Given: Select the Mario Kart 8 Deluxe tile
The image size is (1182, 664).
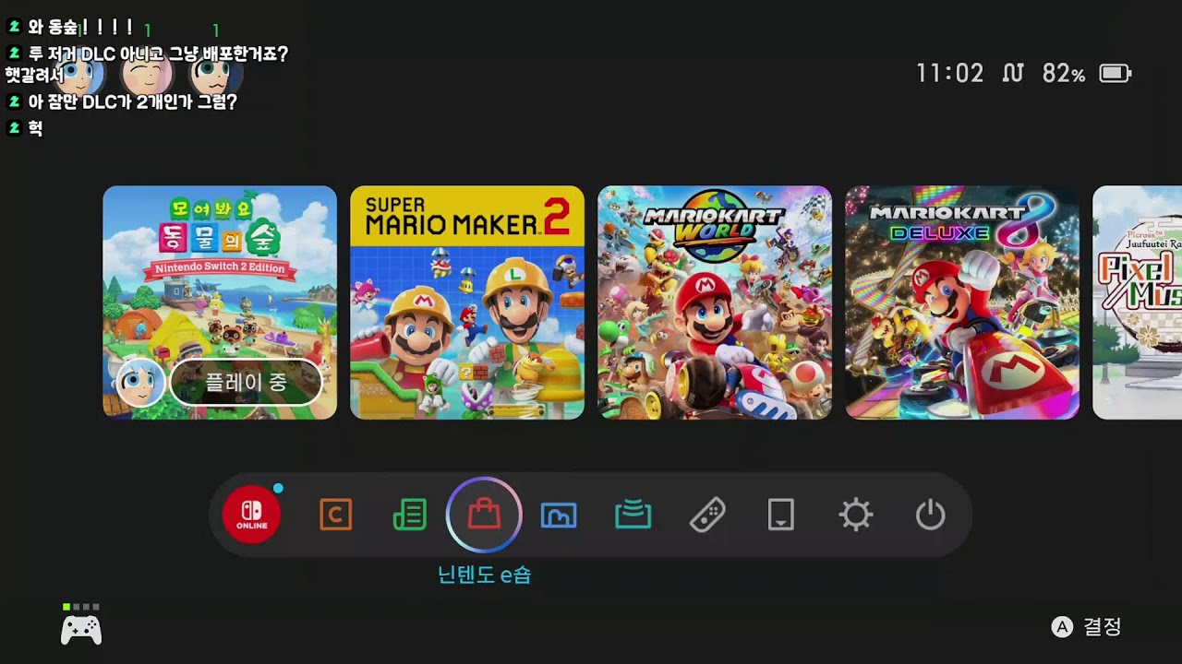Looking at the screenshot, I should tap(962, 302).
